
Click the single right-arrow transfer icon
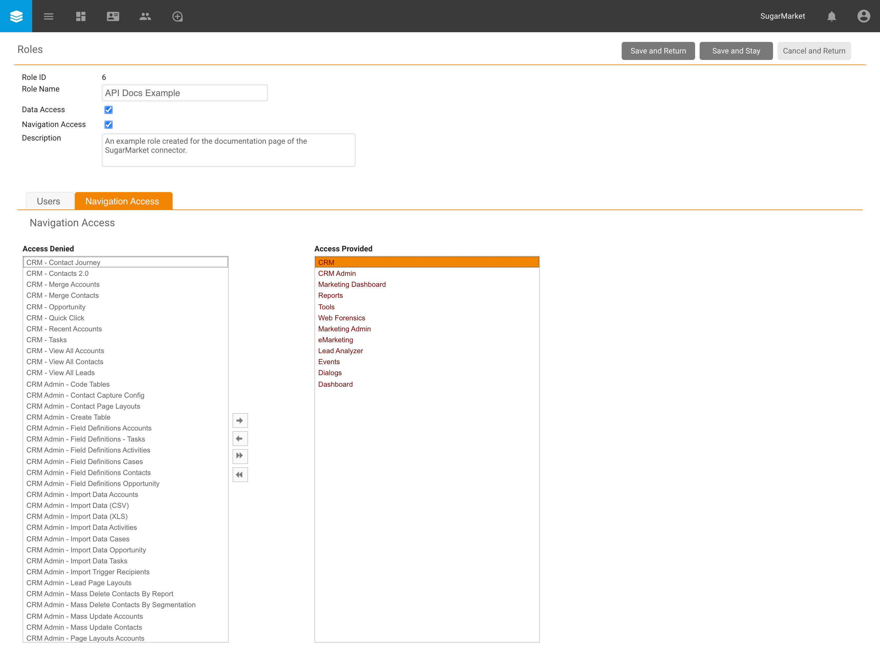240,420
